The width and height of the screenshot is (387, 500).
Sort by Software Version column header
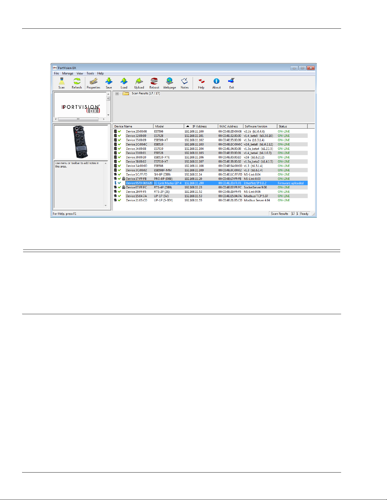pos(260,126)
